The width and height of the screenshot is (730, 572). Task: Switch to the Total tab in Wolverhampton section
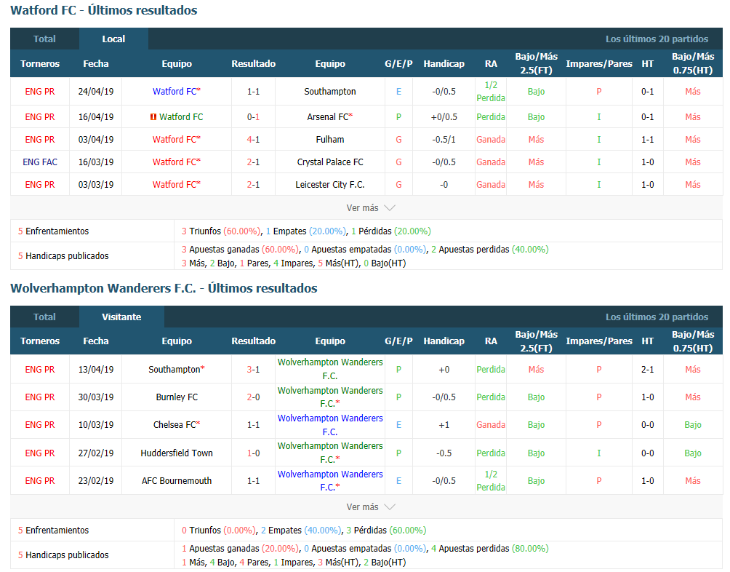(44, 317)
